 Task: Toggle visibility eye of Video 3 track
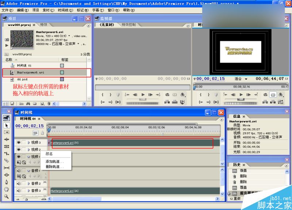tap(19, 143)
